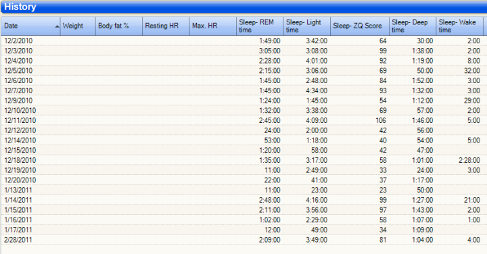Click REM time 53:00 on 12/14/2010
Screen dimensions: 487x254
(273, 141)
